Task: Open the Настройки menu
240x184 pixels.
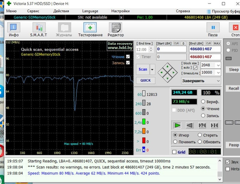Action: click(120, 11)
